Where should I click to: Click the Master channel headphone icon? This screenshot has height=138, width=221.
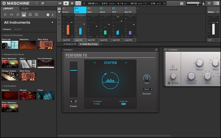tap(217, 12)
